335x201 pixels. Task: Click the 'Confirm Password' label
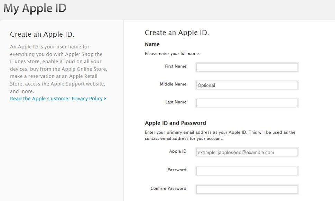click(168, 189)
